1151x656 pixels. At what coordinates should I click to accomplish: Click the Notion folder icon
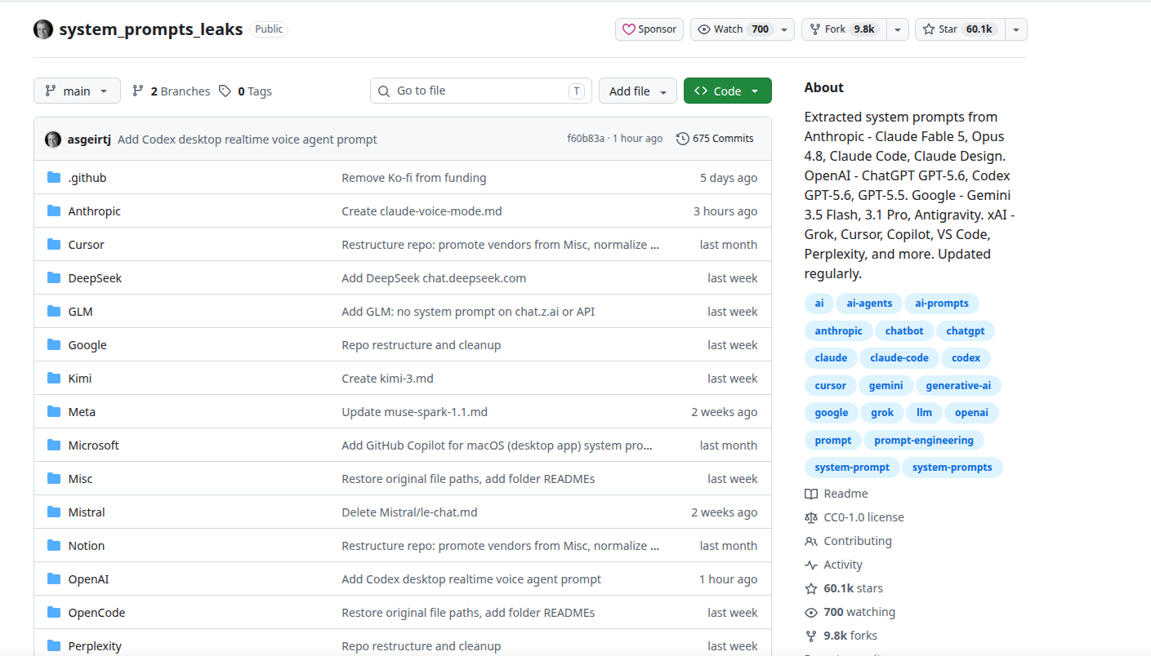(x=54, y=546)
